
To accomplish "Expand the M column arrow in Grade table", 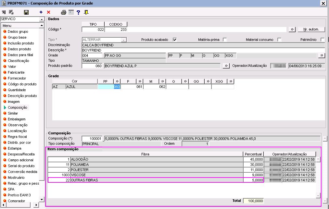I will 162,81.
